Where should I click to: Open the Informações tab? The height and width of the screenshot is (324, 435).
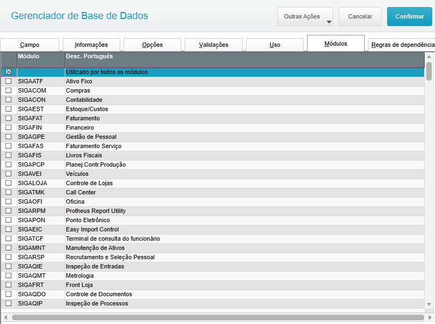pos(91,45)
